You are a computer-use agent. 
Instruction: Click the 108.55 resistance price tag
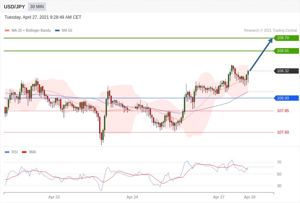287,51
